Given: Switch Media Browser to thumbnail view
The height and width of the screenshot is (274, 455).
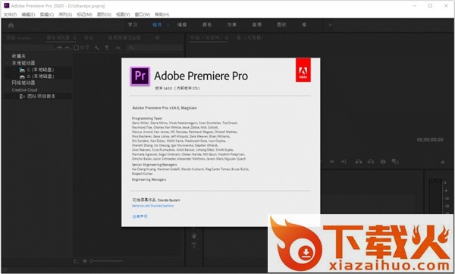Looking at the screenshot, I should click(x=85, y=261).
